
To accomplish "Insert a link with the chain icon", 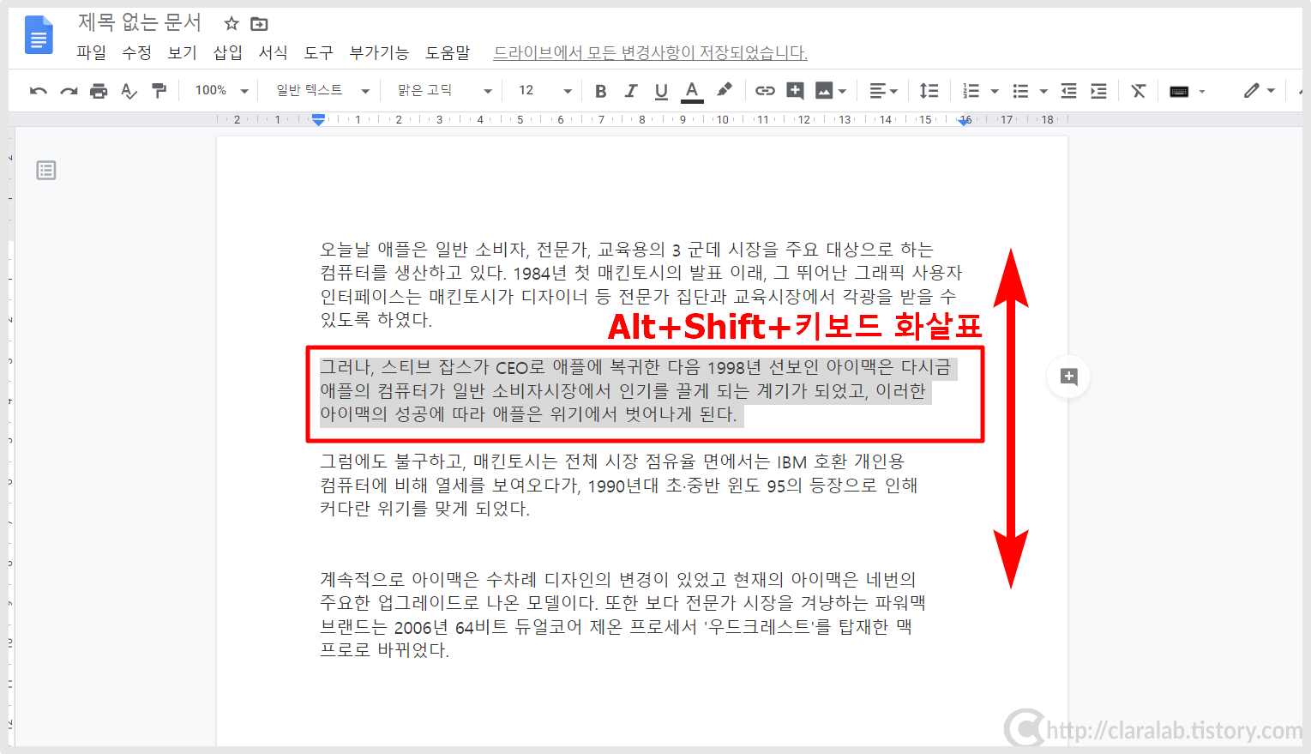I will (x=765, y=91).
